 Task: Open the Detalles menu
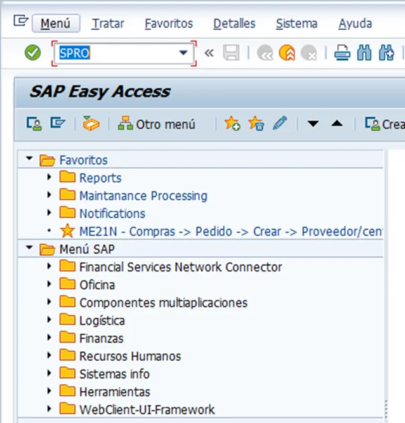[x=234, y=23]
